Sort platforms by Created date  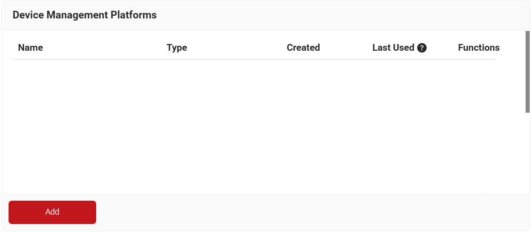pos(303,48)
